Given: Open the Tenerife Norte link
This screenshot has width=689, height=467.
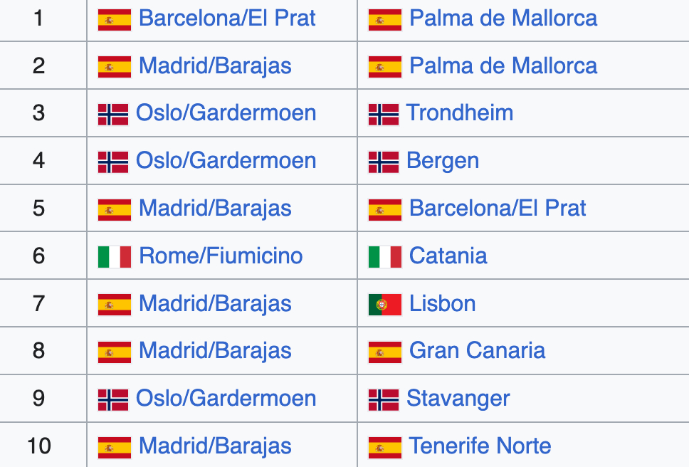Looking at the screenshot, I should 480,446.
